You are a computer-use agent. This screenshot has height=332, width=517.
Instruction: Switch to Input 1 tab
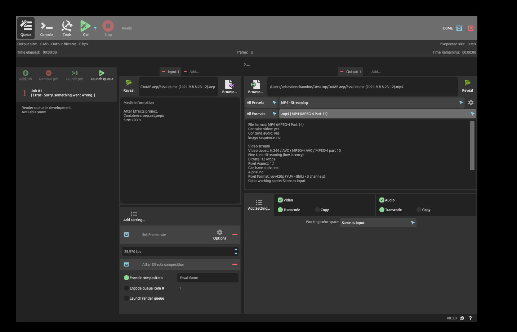coord(173,72)
